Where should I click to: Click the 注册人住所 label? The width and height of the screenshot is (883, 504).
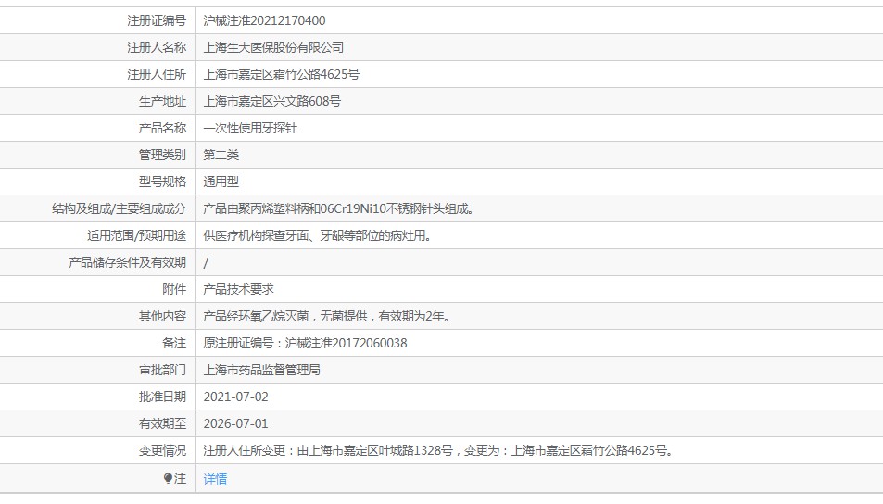tap(157, 74)
